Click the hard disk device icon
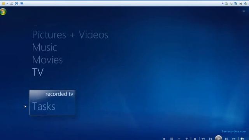The image size is (249, 140). tap(226, 3)
